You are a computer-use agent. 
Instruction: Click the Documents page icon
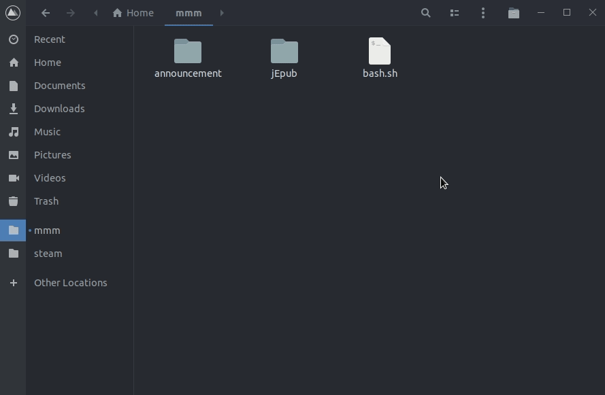coord(14,86)
